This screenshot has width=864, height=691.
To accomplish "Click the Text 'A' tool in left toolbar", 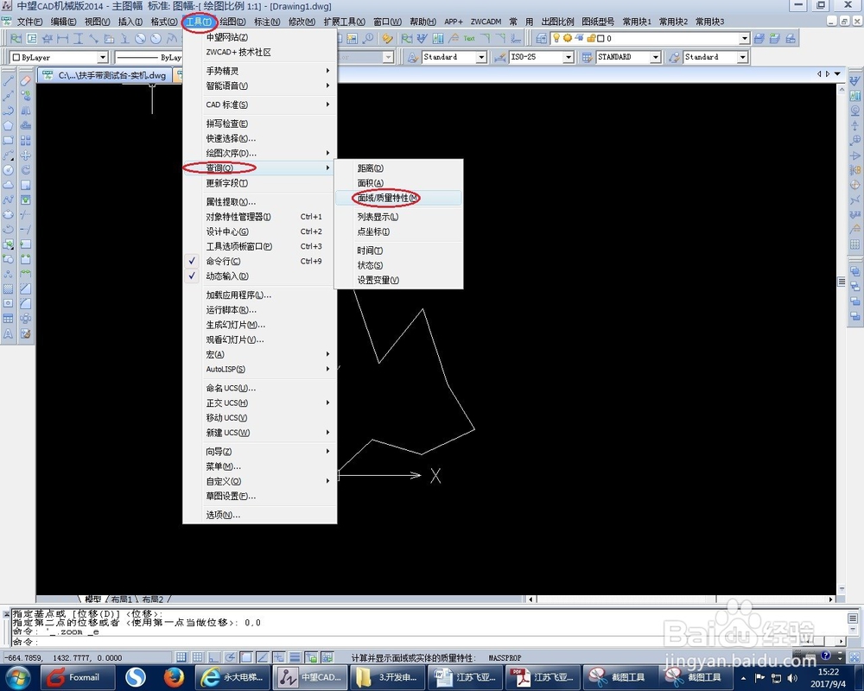I will 9,333.
